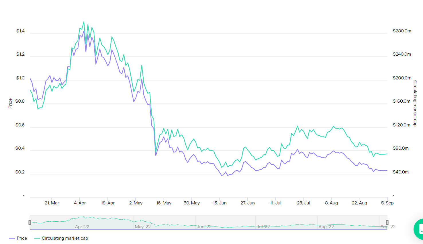Toggle the Price series in the legend
This screenshot has height=244, width=423.
[18, 238]
